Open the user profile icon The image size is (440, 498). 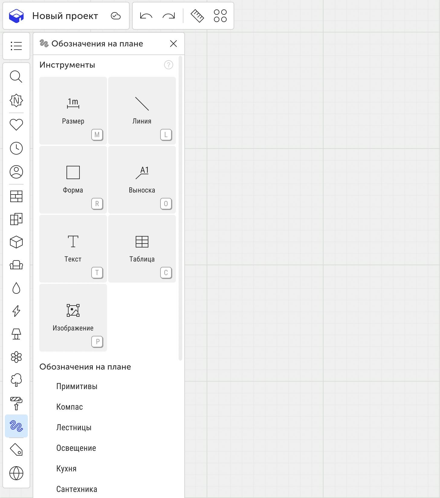coord(16,172)
